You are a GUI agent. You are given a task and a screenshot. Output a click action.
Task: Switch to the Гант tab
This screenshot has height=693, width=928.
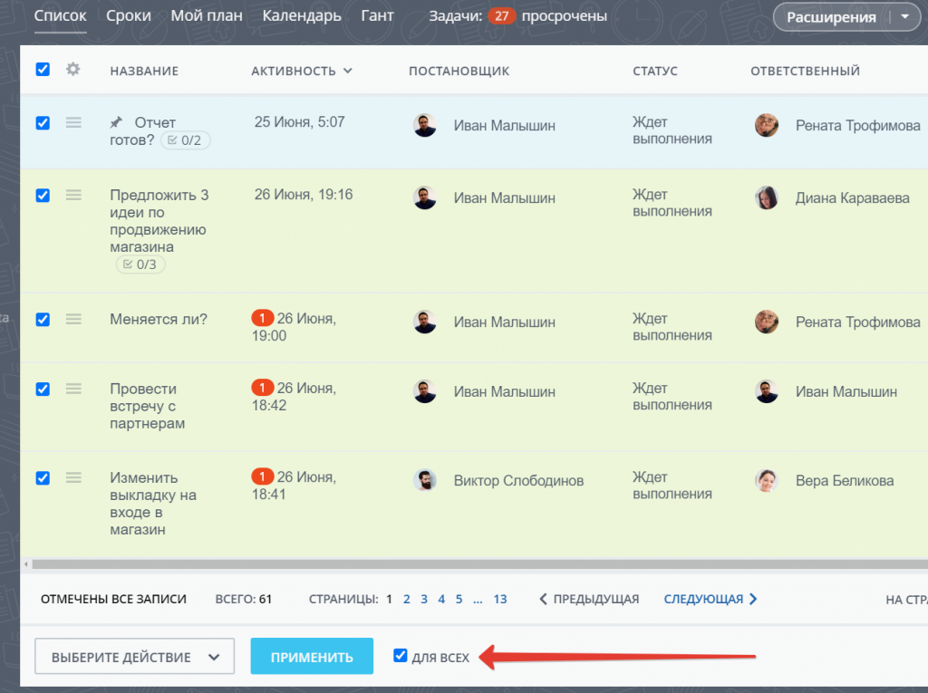(x=377, y=16)
